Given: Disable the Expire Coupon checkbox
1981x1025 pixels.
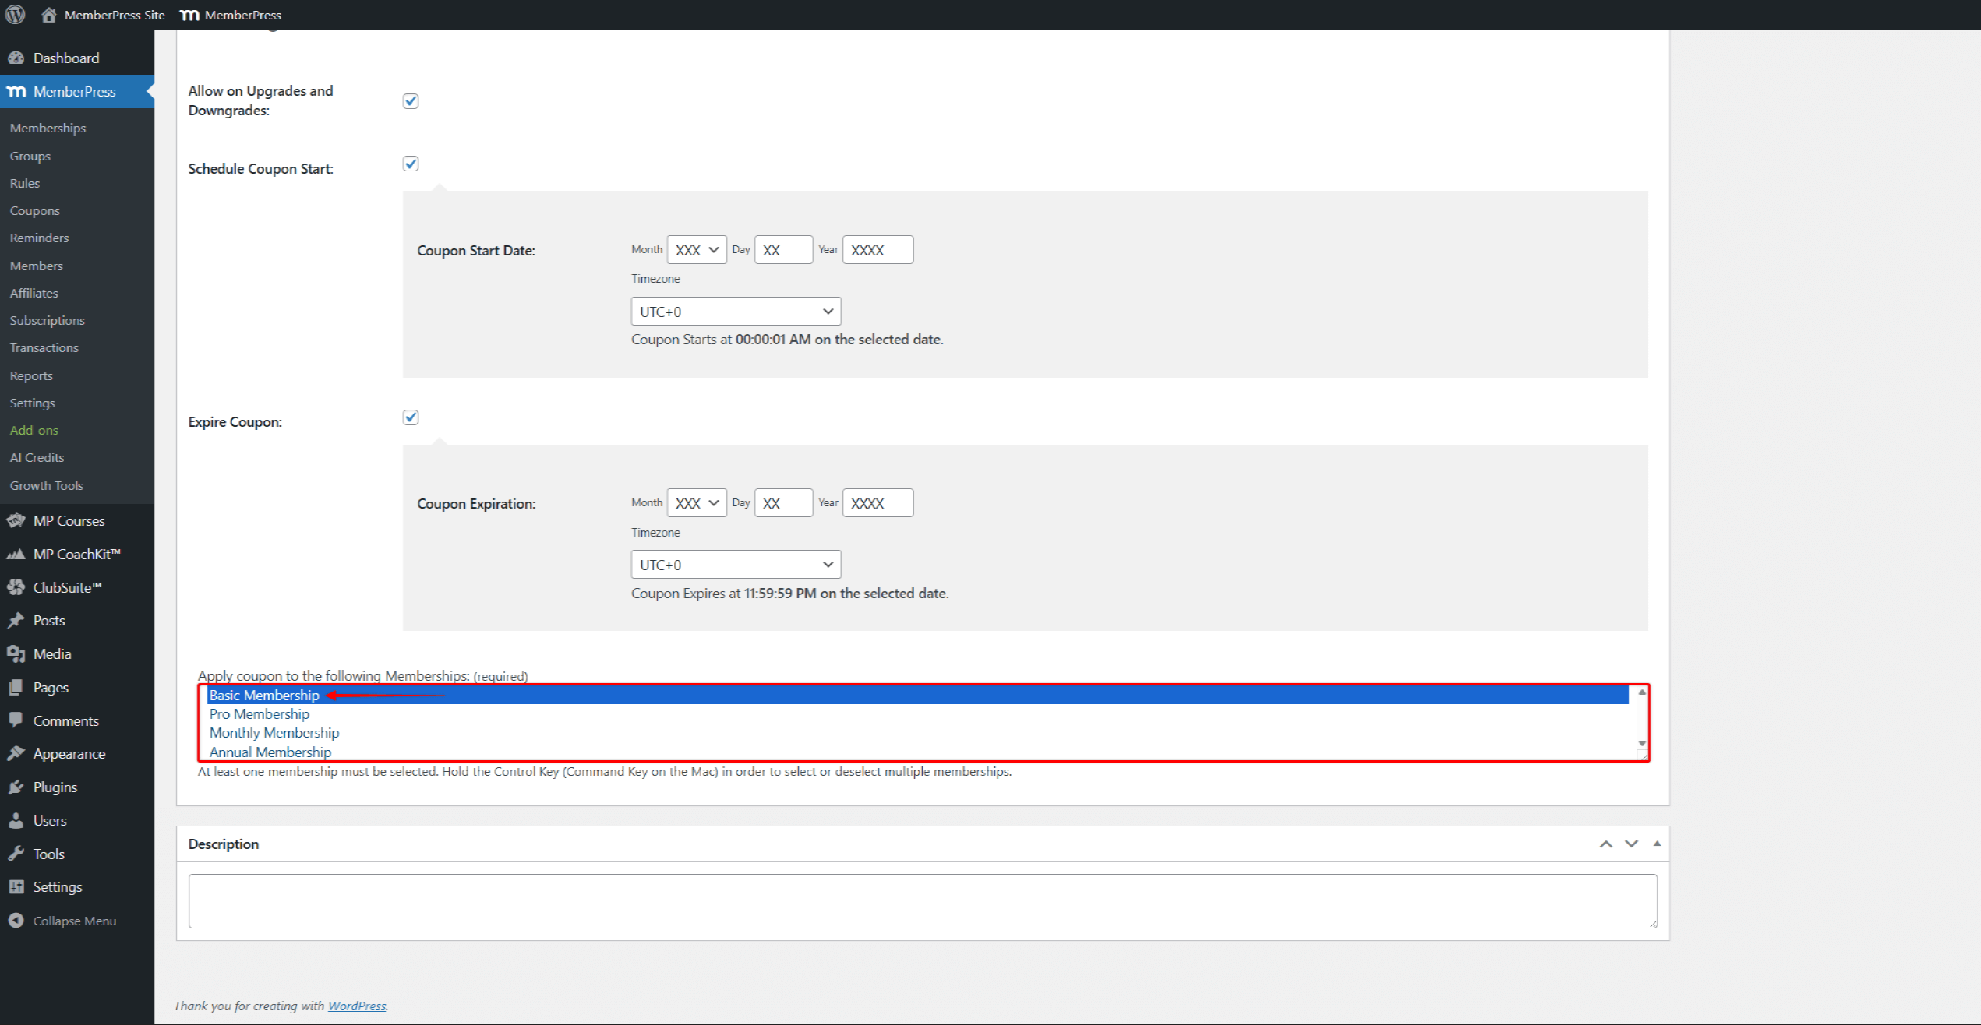Looking at the screenshot, I should tap(411, 417).
